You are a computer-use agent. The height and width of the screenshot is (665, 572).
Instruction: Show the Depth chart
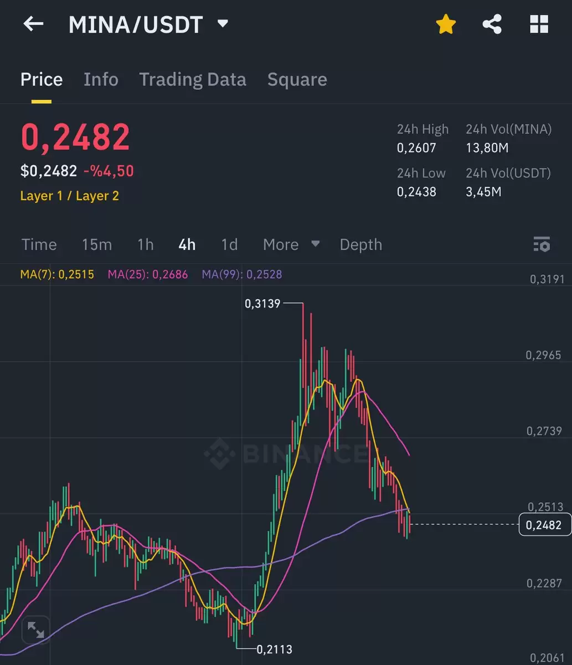(361, 244)
